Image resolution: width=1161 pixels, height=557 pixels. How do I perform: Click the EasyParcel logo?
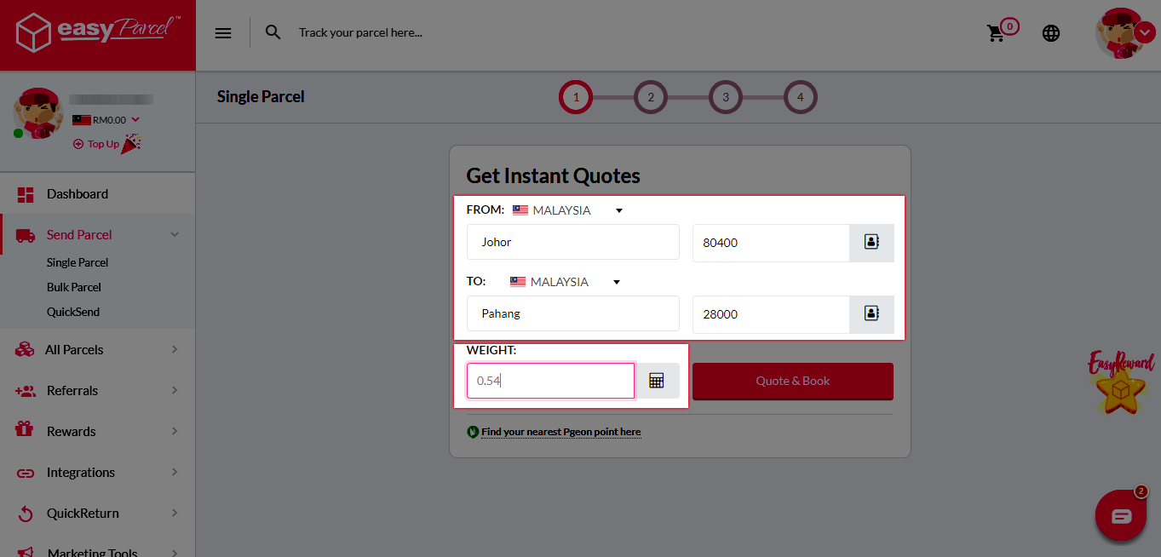click(97, 34)
